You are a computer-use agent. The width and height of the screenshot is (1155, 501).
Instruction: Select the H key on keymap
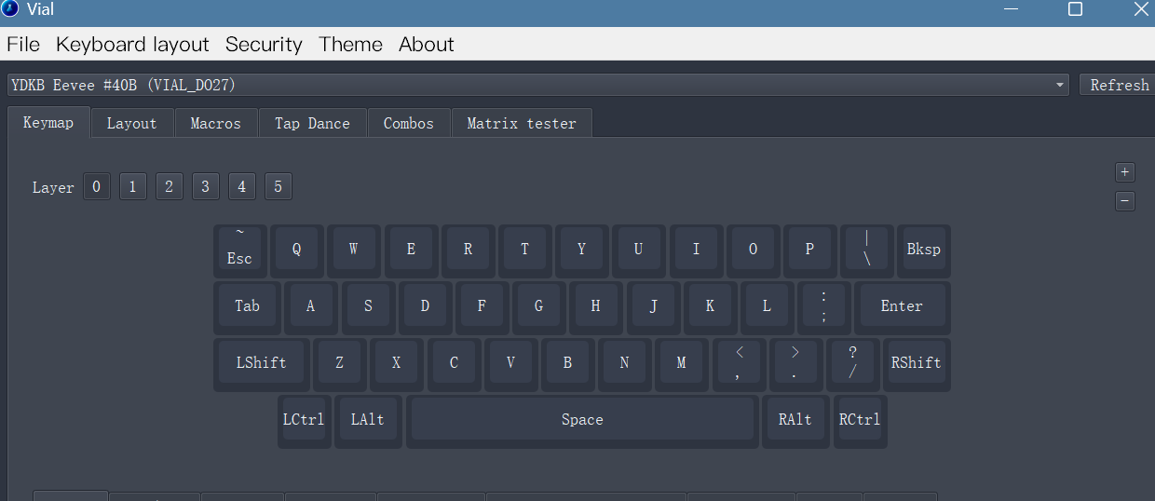tap(596, 307)
